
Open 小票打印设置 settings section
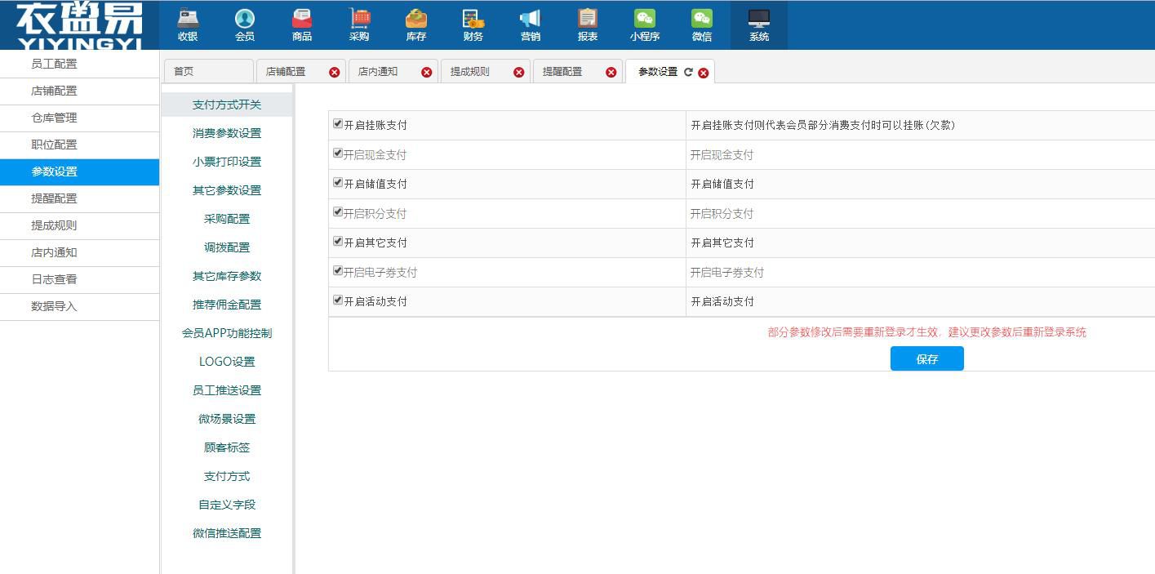[x=226, y=161]
